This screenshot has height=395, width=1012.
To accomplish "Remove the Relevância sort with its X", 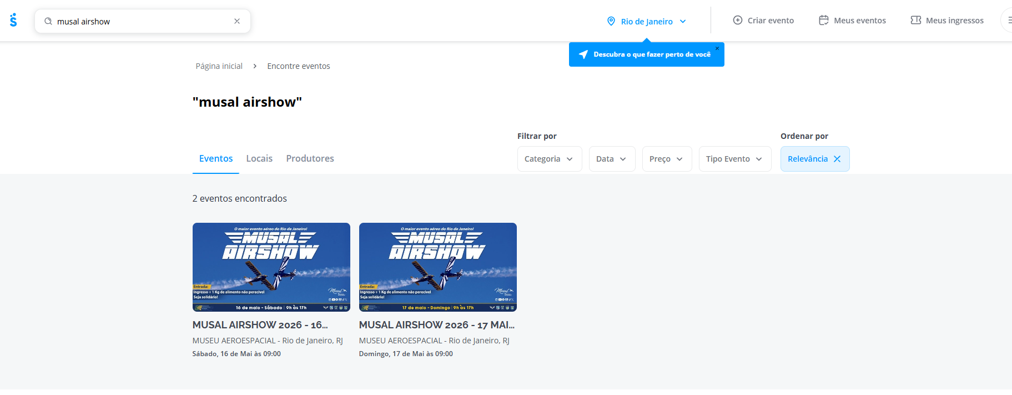I will pyautogui.click(x=837, y=159).
